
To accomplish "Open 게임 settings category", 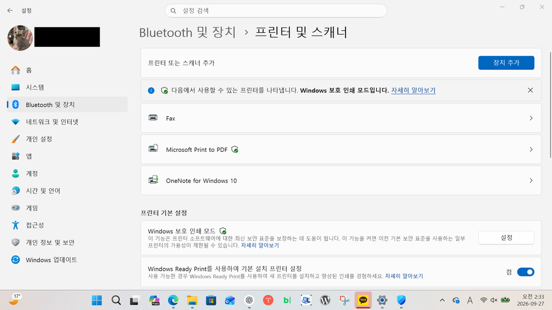I will (67, 208).
